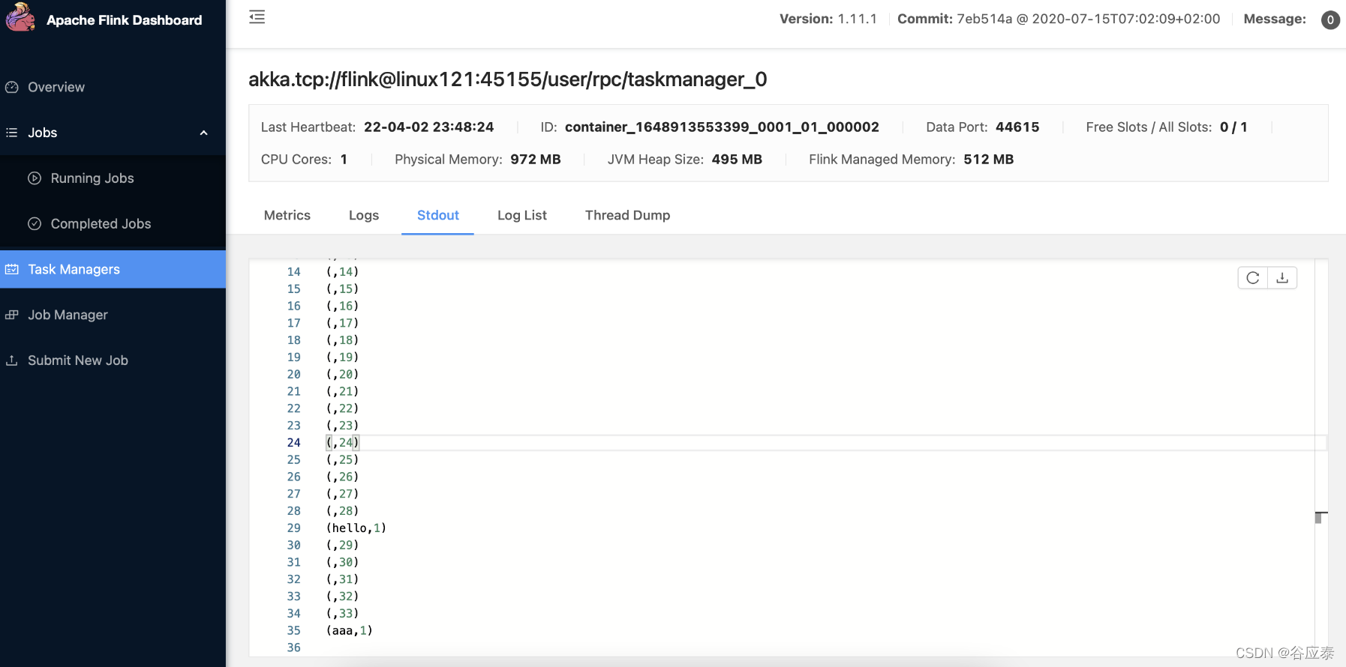The height and width of the screenshot is (667, 1346).
Task: Click the output line (,20)
Action: 343,375
